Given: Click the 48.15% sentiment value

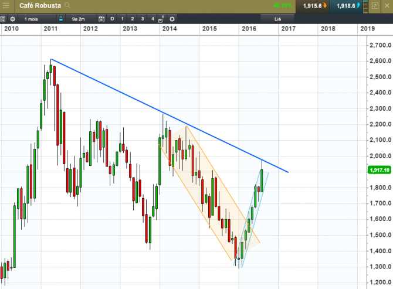Looking at the screenshot, I should pyautogui.click(x=283, y=5).
